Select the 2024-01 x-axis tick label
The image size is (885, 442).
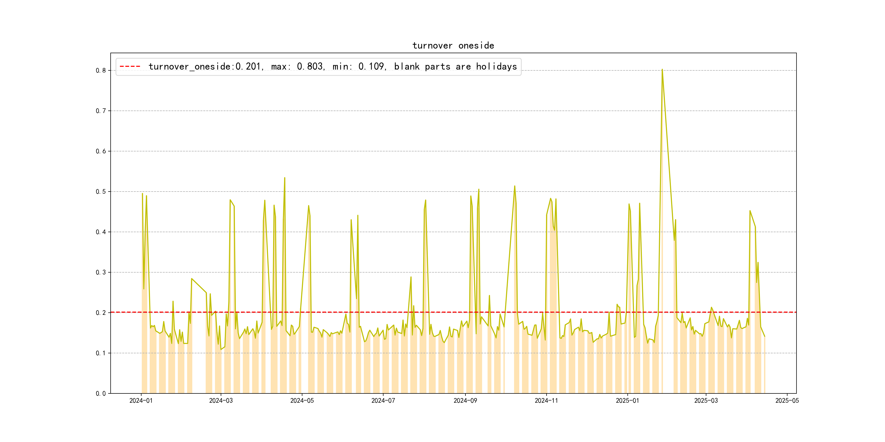coord(141,401)
